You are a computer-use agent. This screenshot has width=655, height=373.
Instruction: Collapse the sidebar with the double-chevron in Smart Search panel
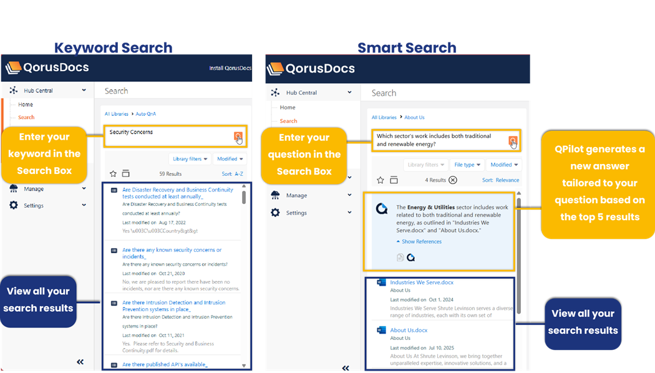pos(346,368)
